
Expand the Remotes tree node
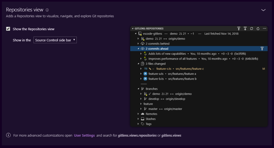coord(138,114)
